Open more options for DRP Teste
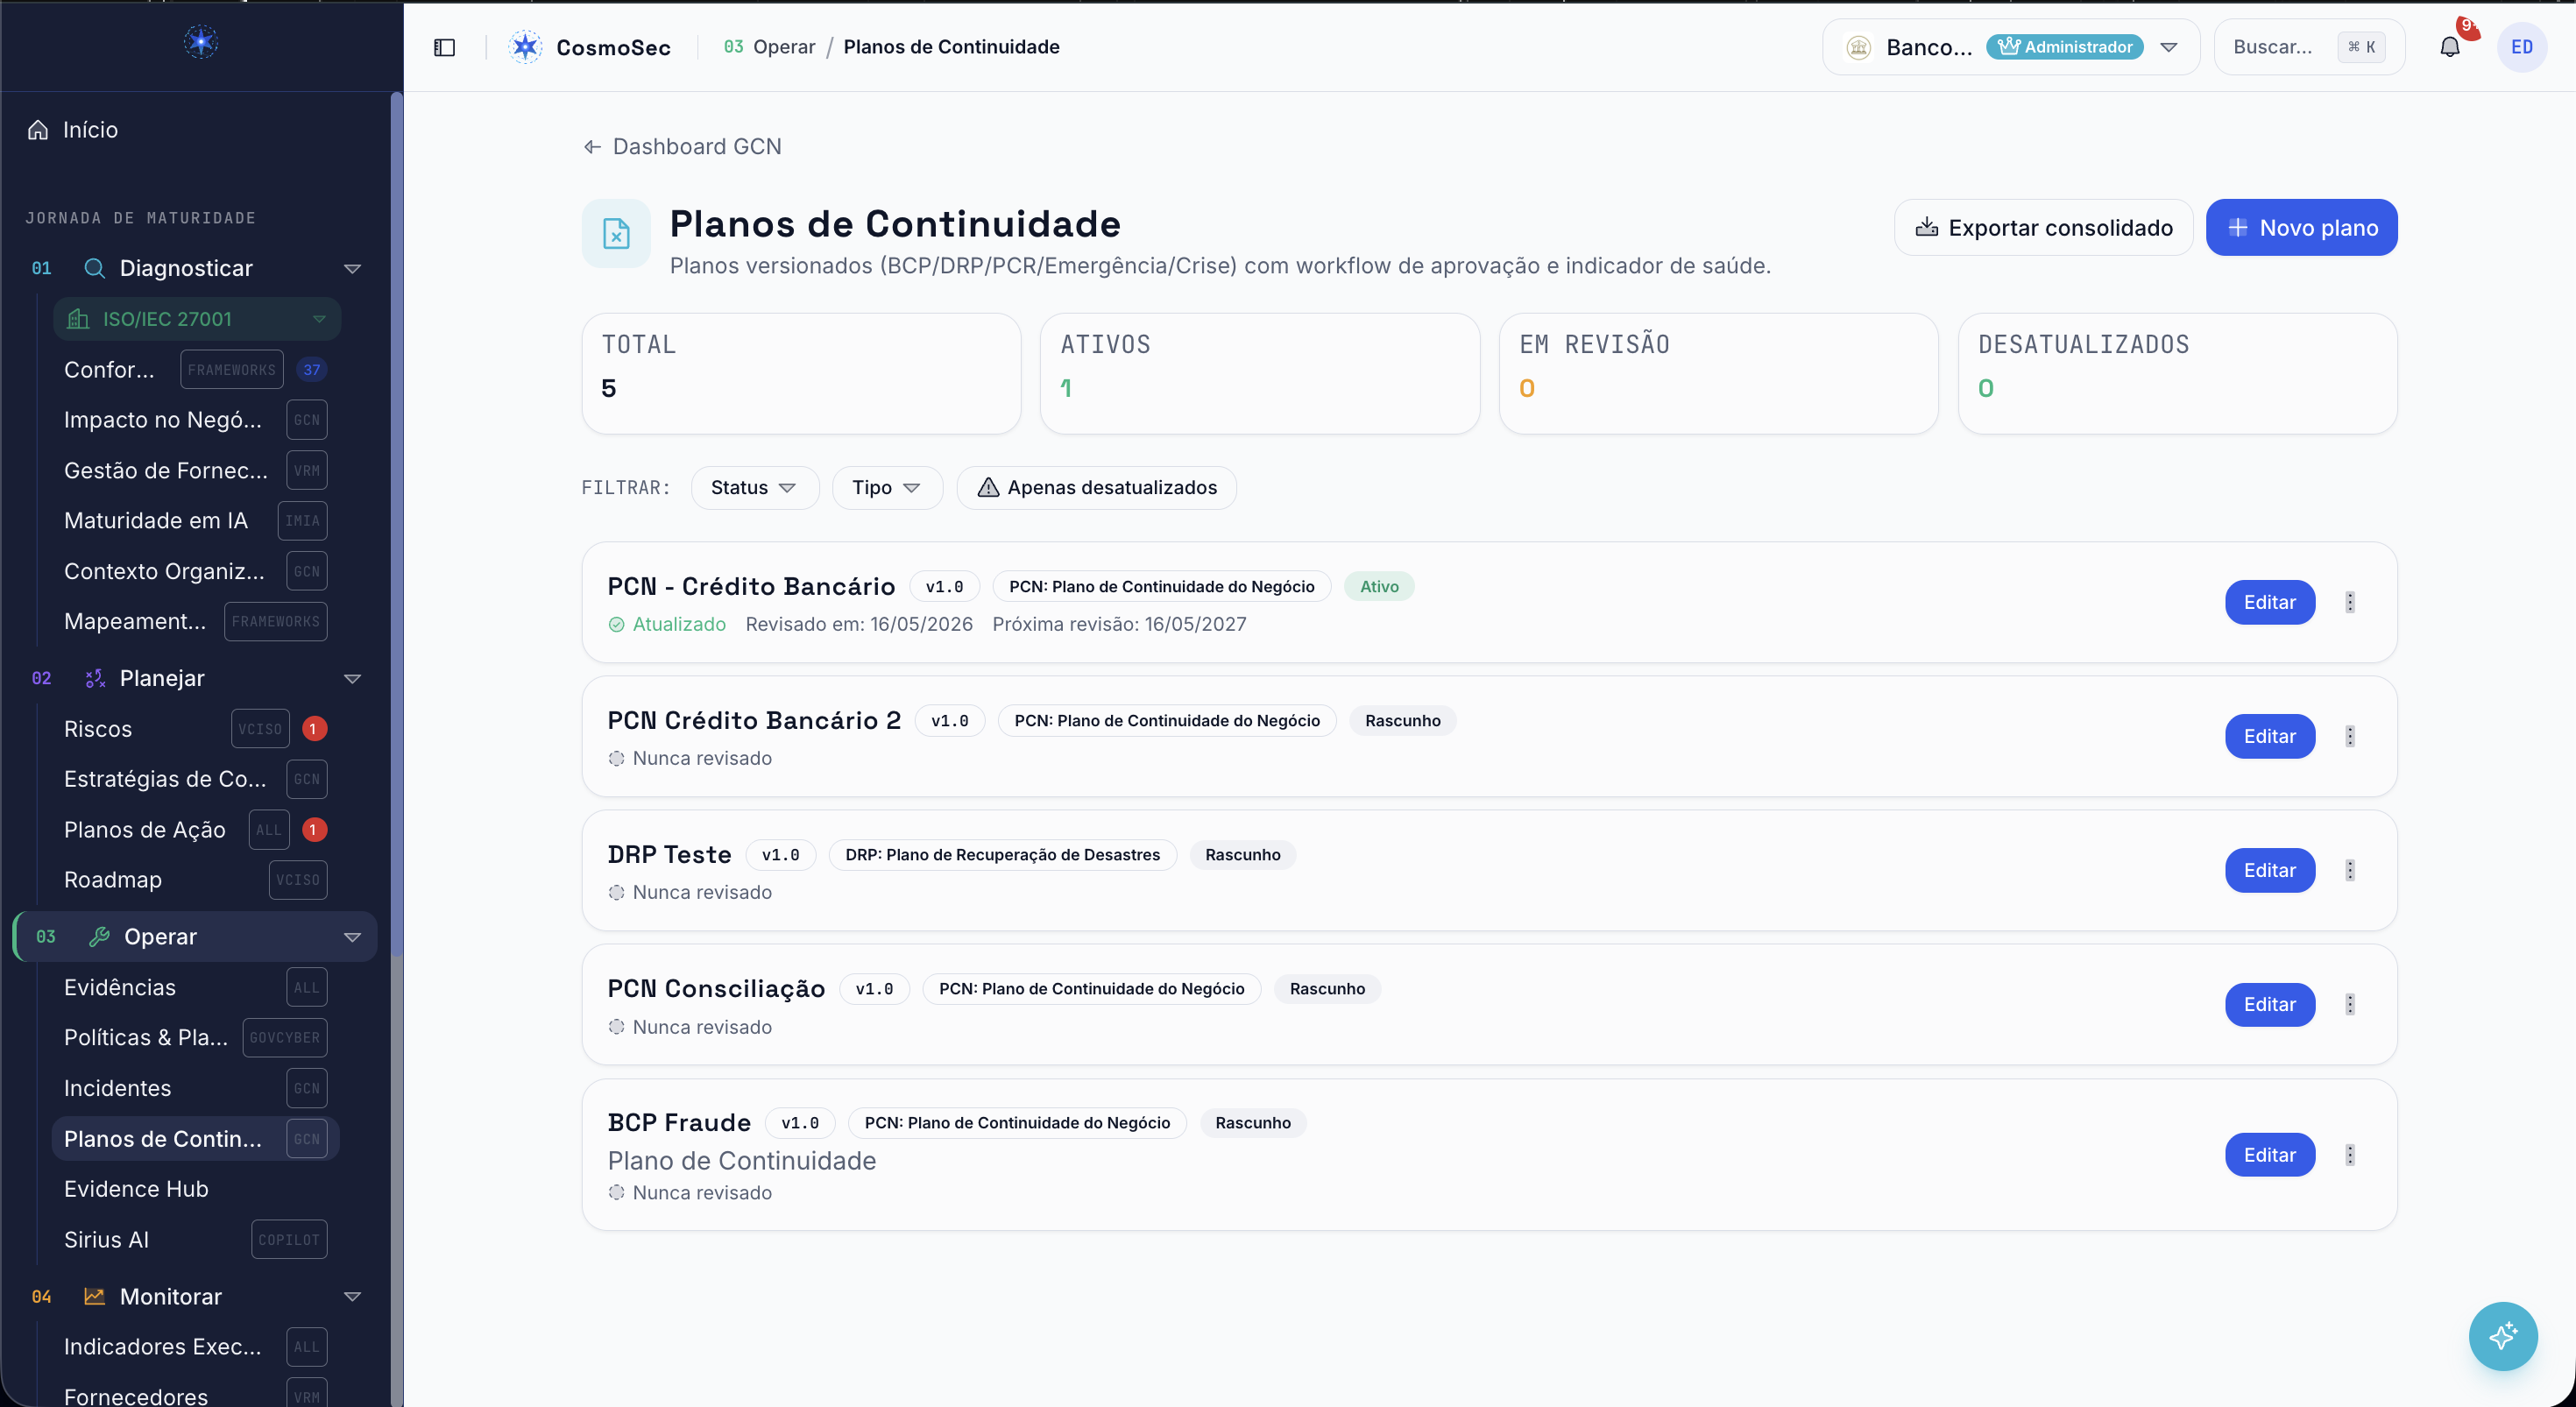 [x=2350, y=870]
